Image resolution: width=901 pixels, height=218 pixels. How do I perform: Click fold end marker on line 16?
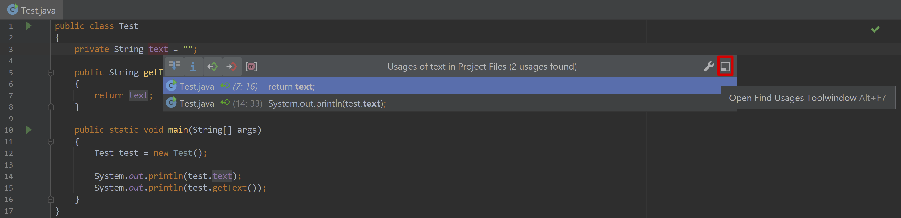click(x=51, y=200)
